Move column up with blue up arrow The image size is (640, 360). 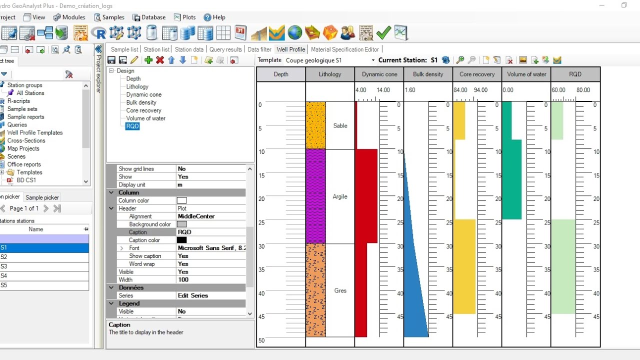point(171,60)
